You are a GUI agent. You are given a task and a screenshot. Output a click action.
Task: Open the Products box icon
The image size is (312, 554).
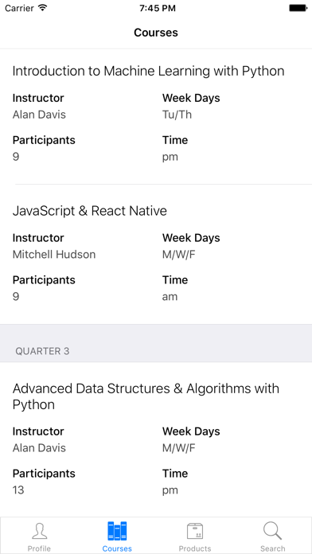click(x=195, y=531)
